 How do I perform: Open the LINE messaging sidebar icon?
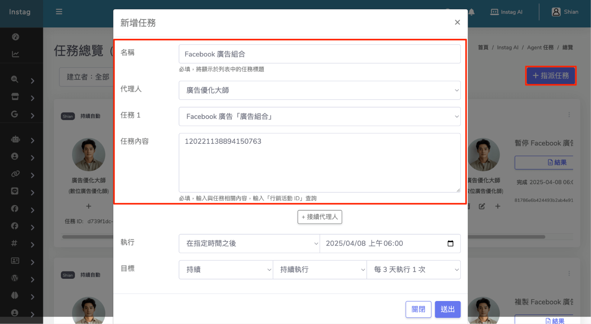click(x=15, y=191)
